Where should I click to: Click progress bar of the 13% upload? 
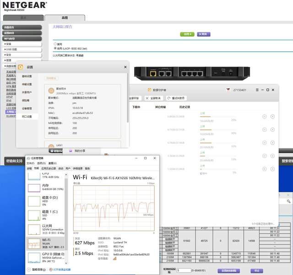(x=218, y=156)
